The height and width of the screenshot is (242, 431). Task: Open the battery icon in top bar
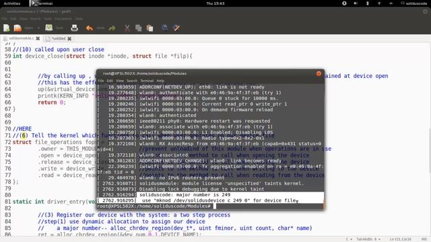pos(391,3)
